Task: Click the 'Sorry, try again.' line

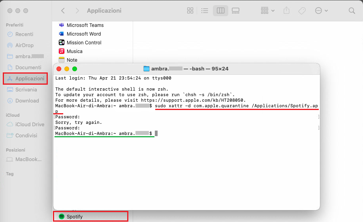Action: click(79, 123)
